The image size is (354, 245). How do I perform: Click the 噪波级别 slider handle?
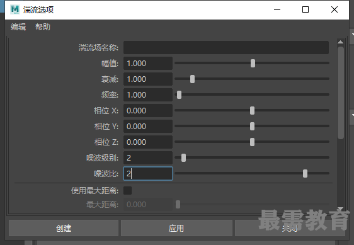(x=183, y=158)
